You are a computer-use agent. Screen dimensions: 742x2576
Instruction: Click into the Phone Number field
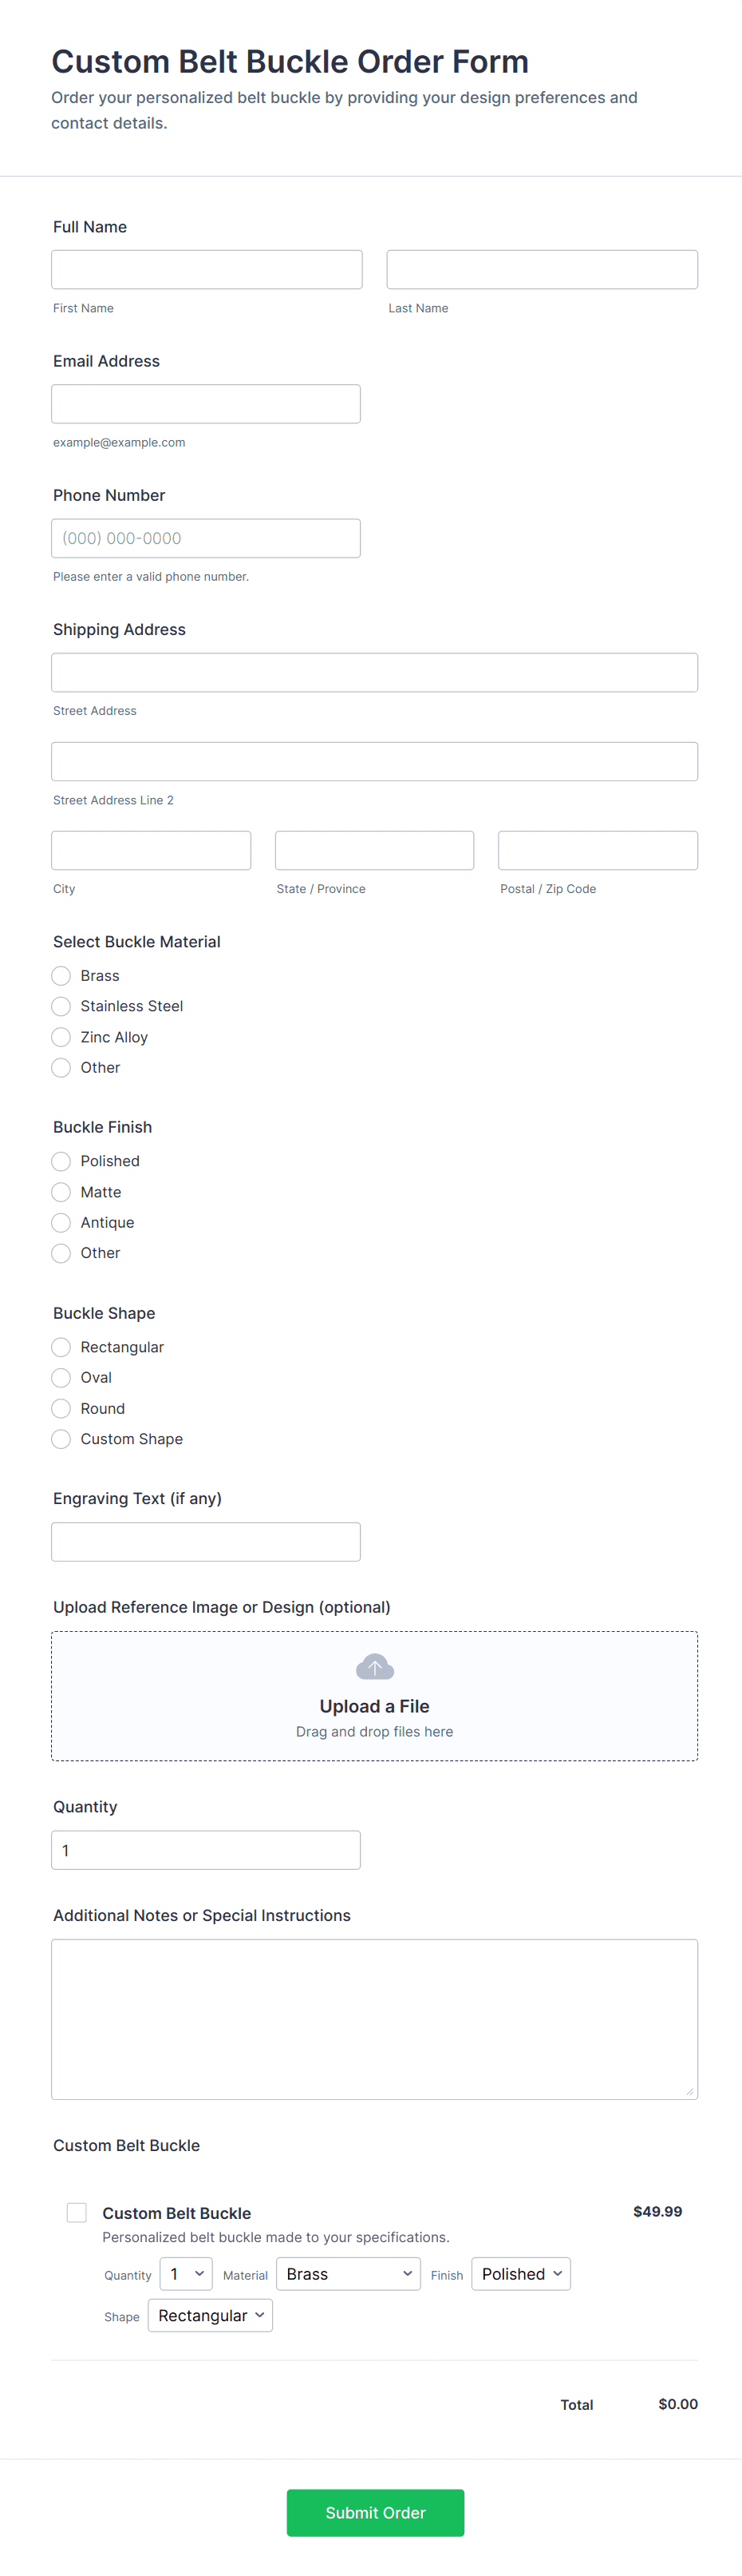[206, 538]
